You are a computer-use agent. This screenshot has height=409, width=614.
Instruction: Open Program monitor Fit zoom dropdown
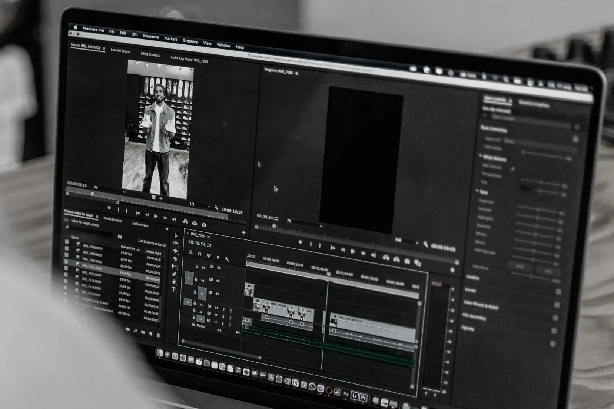[x=305, y=224]
